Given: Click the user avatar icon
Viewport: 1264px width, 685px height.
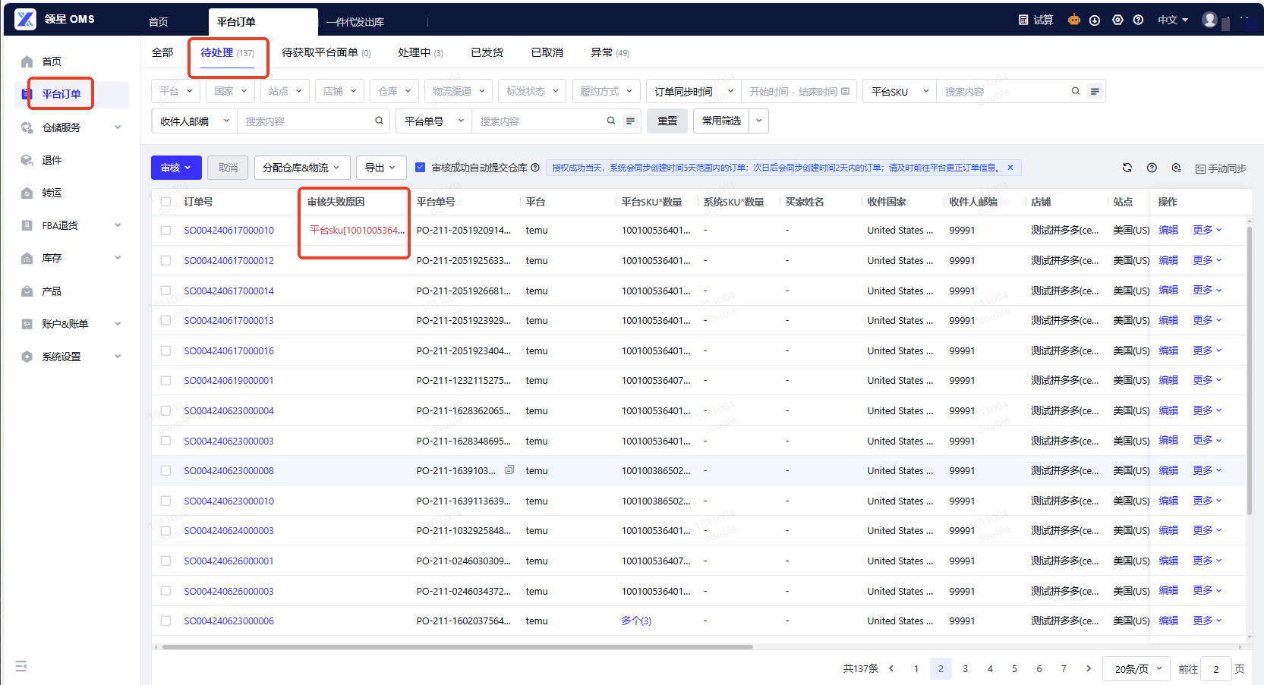Looking at the screenshot, I should 1210,20.
